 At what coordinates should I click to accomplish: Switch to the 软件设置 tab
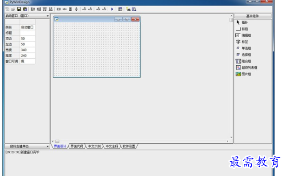(x=129, y=146)
